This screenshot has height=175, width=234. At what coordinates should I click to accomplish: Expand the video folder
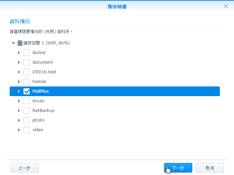(19, 130)
